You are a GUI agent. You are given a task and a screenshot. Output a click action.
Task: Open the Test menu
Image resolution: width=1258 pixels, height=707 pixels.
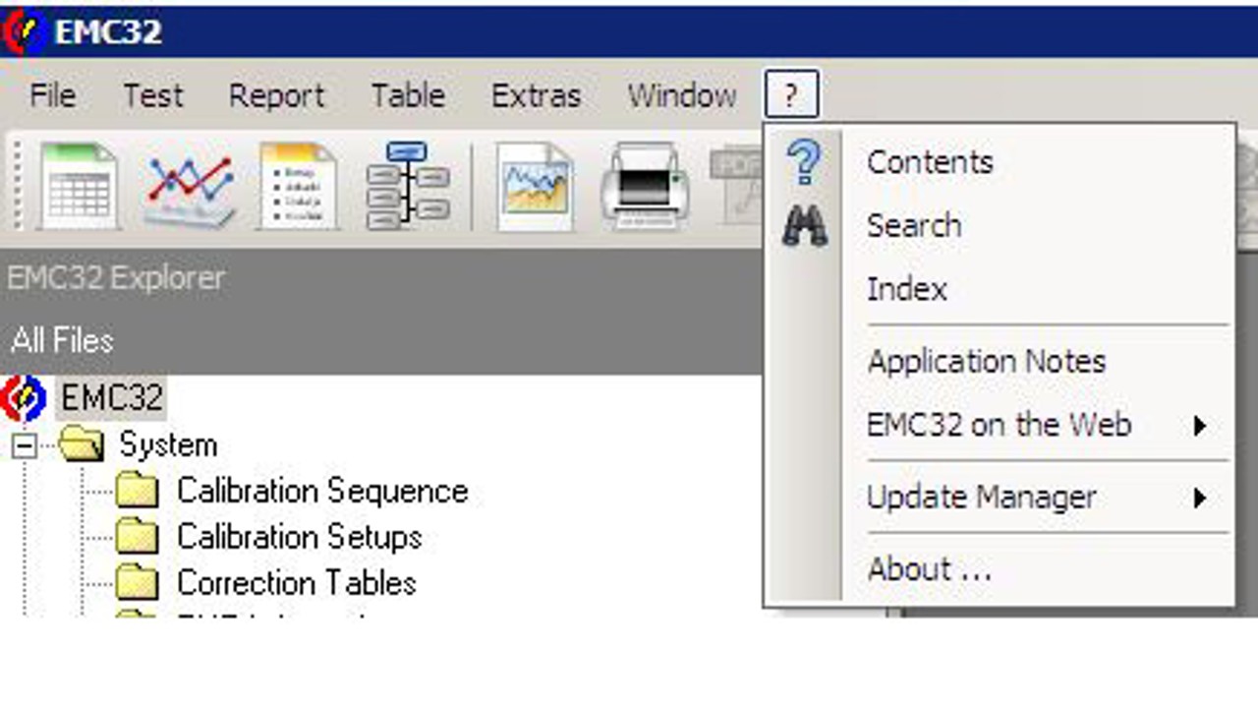point(153,95)
